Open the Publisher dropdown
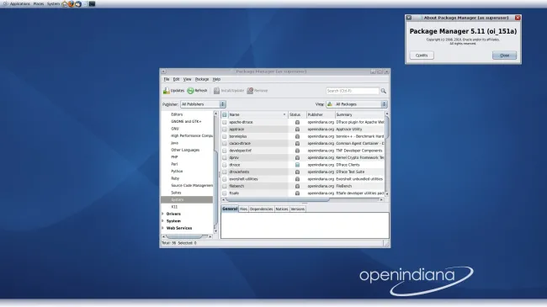The height and width of the screenshot is (307, 547). pyautogui.click(x=203, y=104)
